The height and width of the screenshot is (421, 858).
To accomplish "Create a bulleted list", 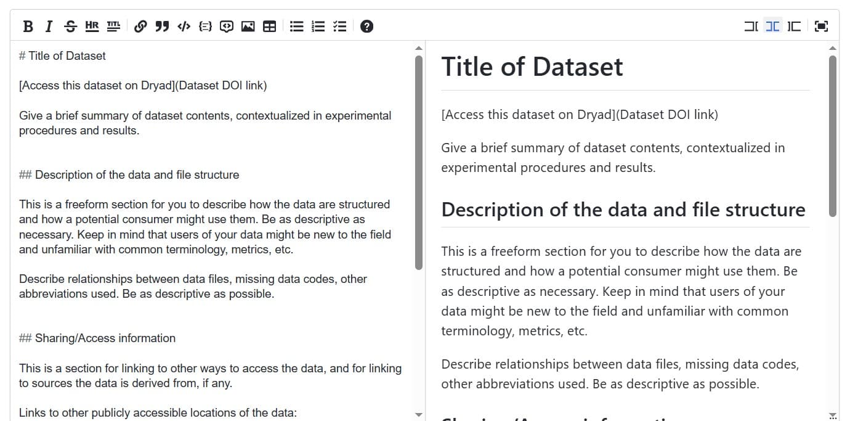I will pyautogui.click(x=297, y=26).
